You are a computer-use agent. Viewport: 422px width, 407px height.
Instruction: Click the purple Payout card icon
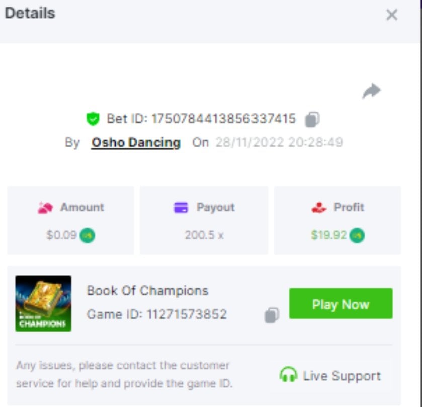(181, 208)
